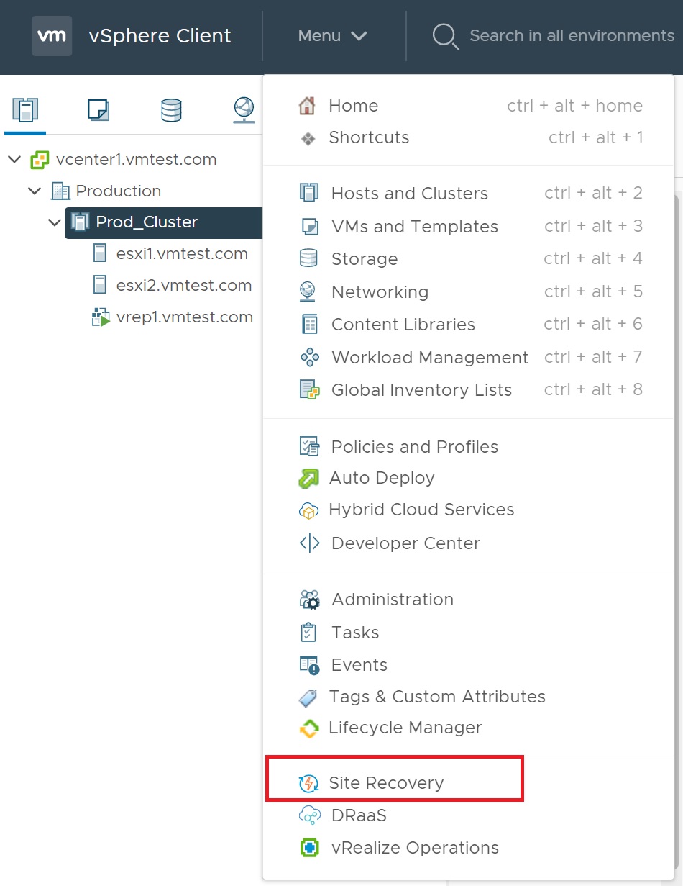This screenshot has width=683, height=886.
Task: Click the Auto Deploy green arrow icon
Action: (x=308, y=478)
